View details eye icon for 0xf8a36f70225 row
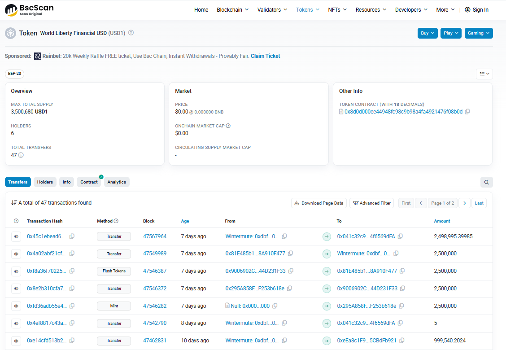The height and width of the screenshot is (350, 506). pyautogui.click(x=16, y=271)
